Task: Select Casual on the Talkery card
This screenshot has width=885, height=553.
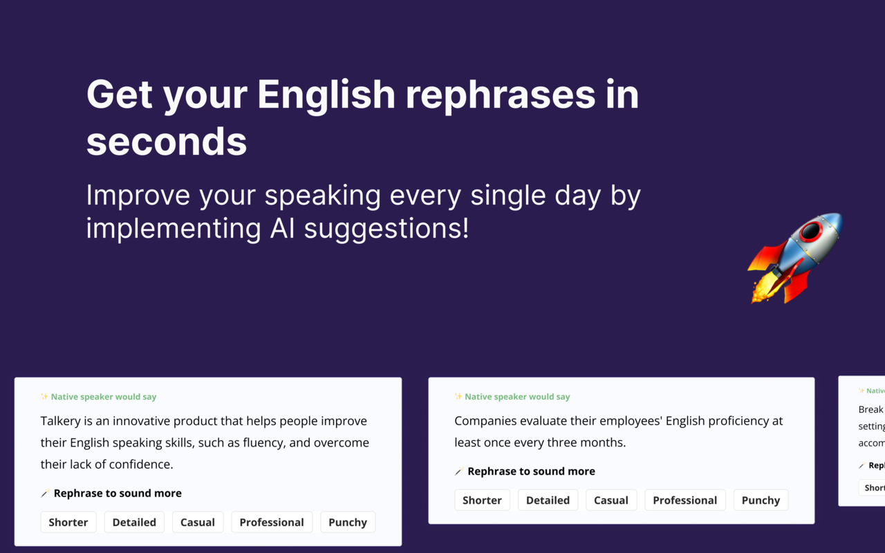Action: (198, 522)
